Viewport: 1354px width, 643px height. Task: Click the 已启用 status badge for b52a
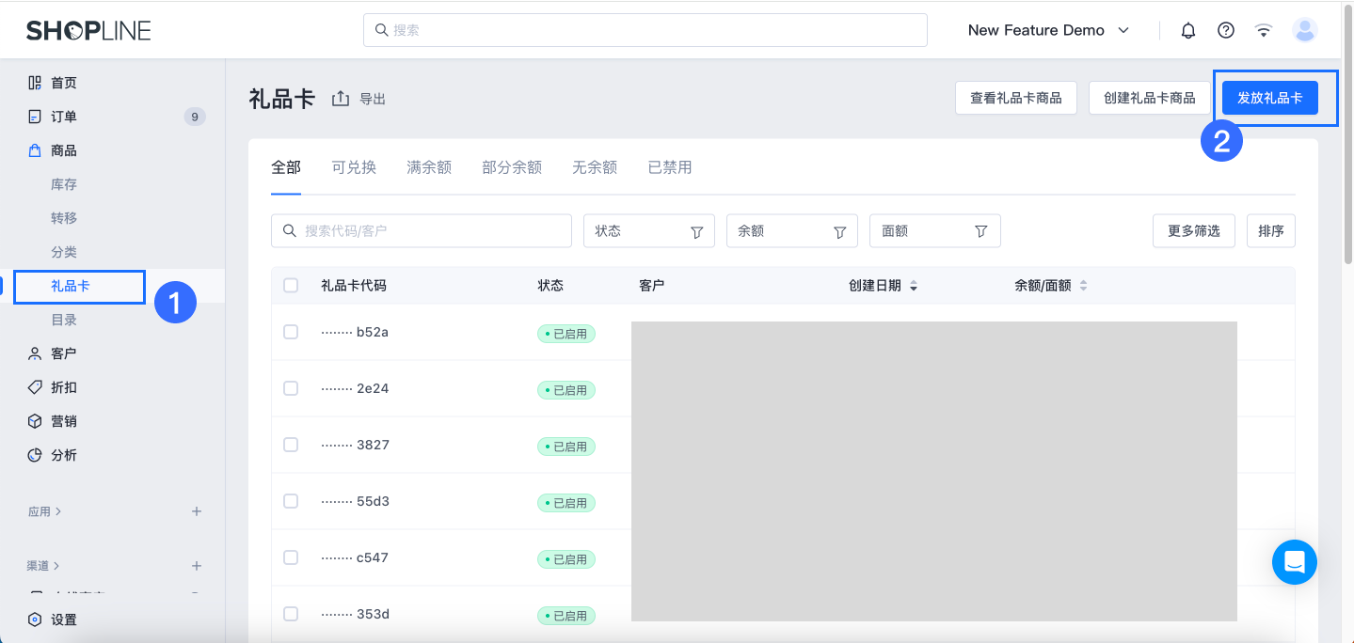click(x=566, y=334)
